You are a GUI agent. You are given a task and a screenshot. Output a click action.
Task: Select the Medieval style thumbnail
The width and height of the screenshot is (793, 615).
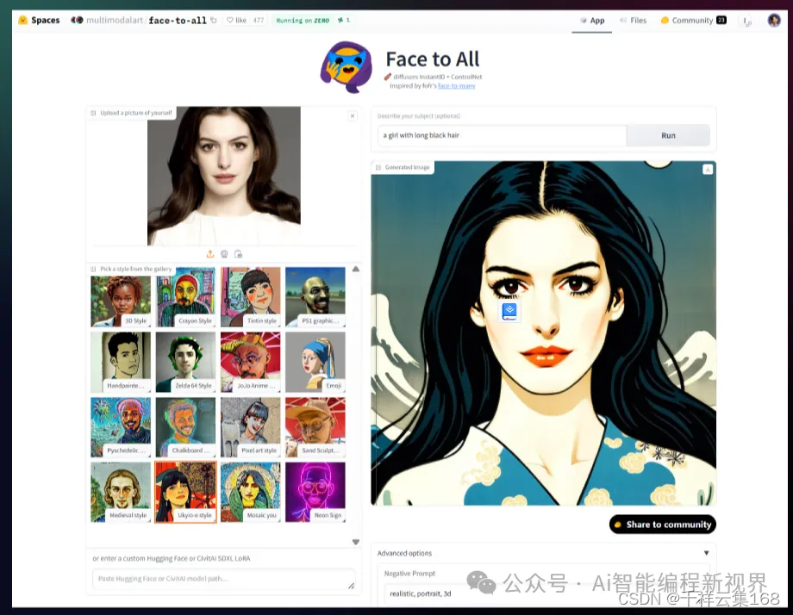pos(121,492)
